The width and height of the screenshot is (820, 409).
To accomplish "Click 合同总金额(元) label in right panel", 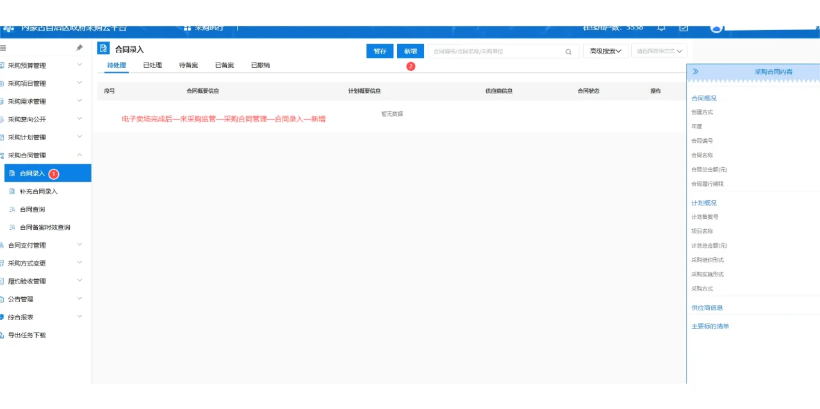I will (709, 170).
